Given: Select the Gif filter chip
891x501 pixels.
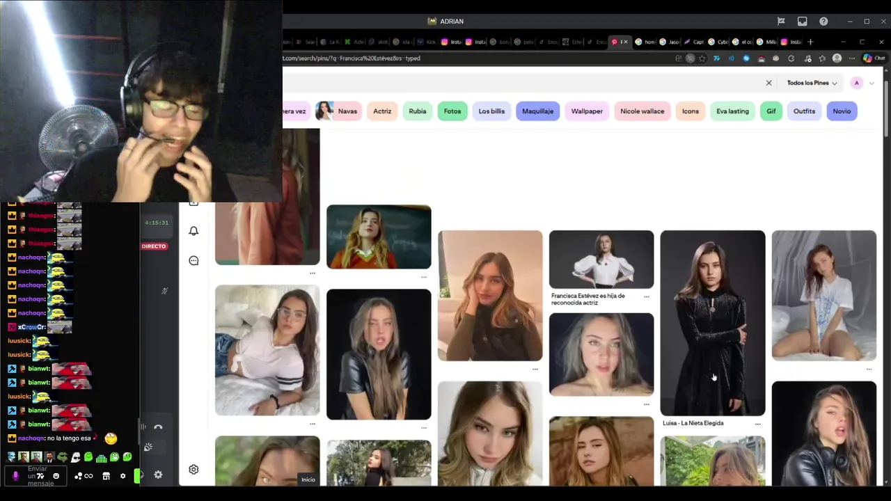Looking at the screenshot, I should 771,111.
